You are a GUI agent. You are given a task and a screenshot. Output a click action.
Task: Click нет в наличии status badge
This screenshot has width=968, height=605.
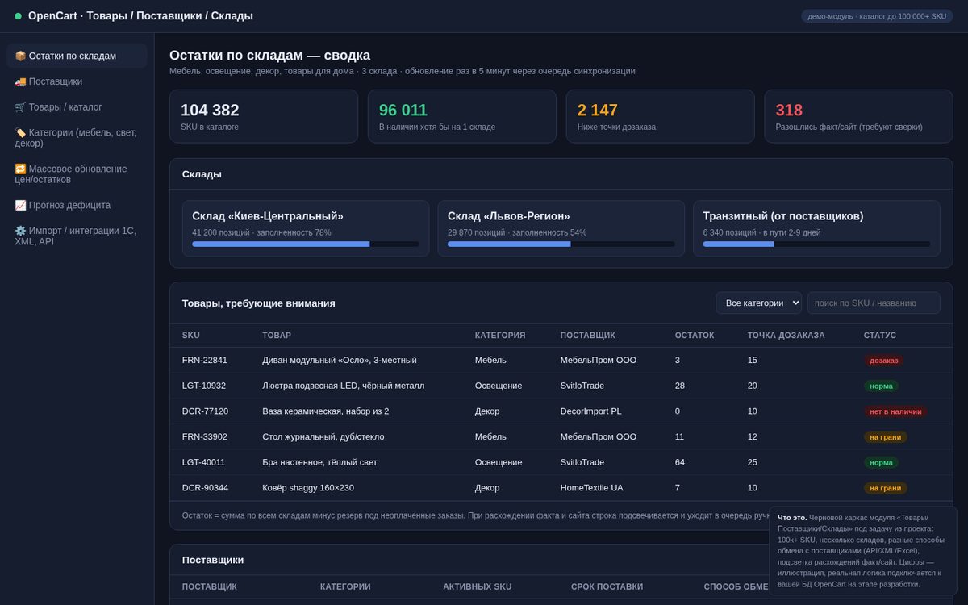(895, 411)
